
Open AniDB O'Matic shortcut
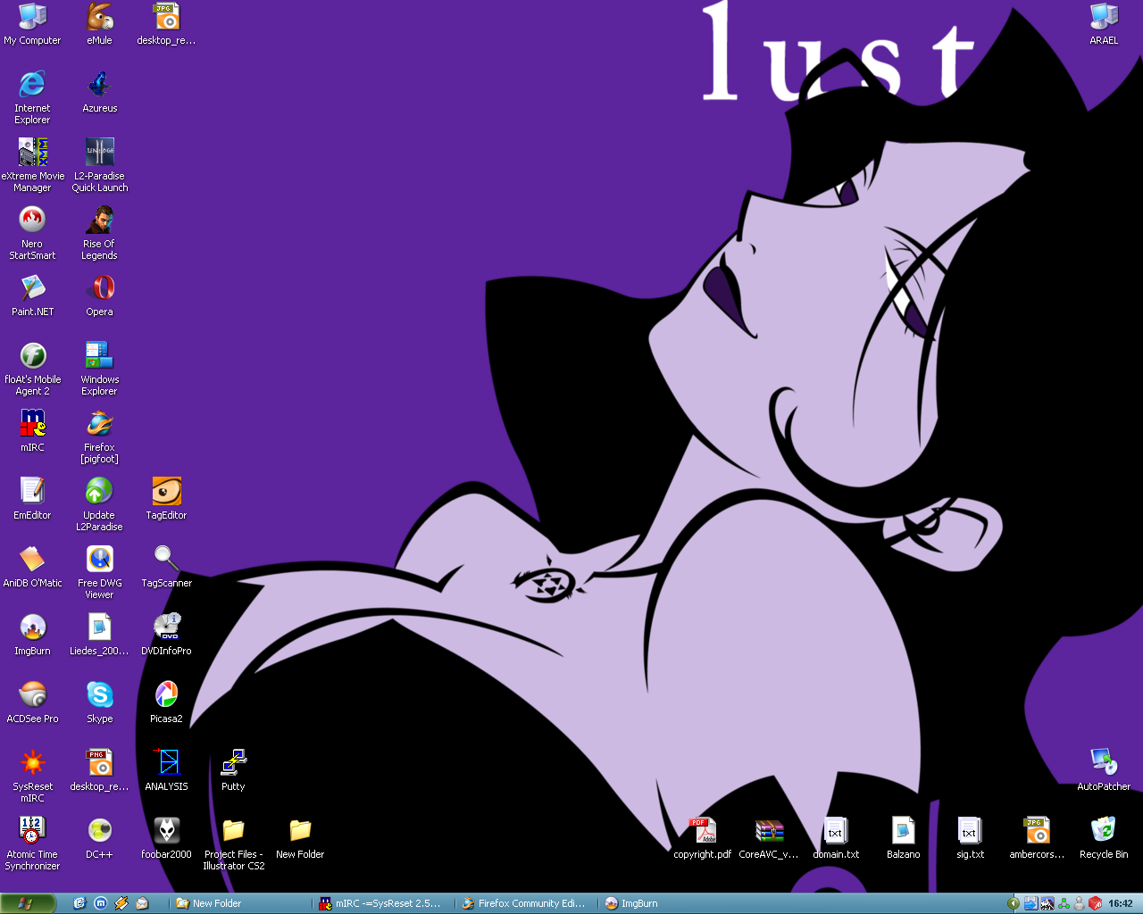32,567
